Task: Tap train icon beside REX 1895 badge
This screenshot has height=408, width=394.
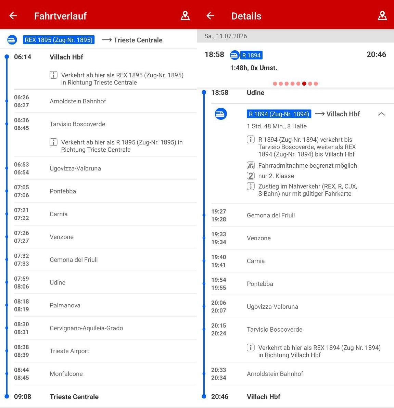Action: [12, 40]
